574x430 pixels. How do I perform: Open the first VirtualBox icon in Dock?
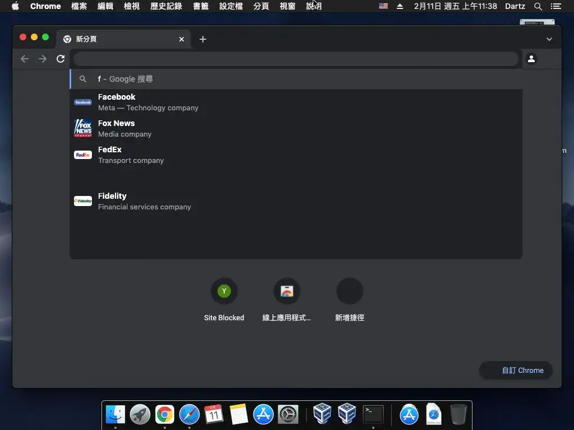tap(322, 414)
